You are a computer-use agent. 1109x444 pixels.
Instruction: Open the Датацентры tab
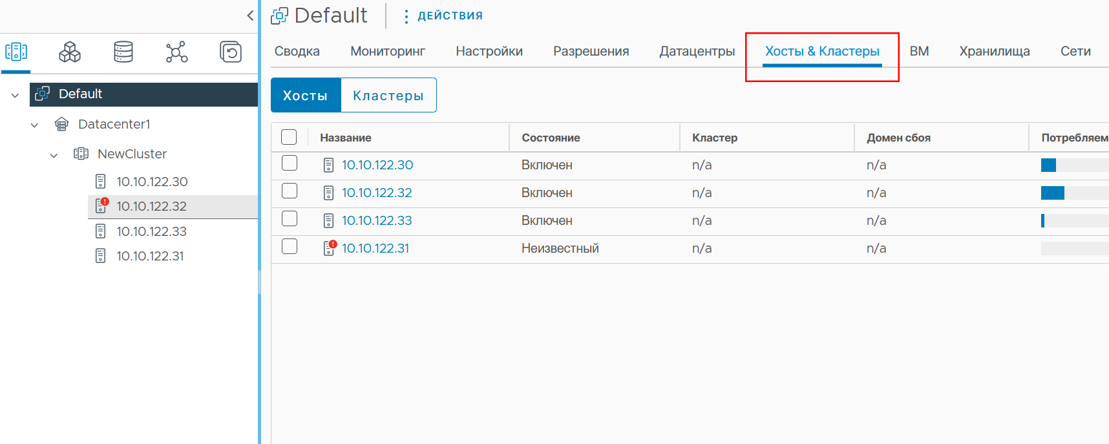[x=697, y=51]
